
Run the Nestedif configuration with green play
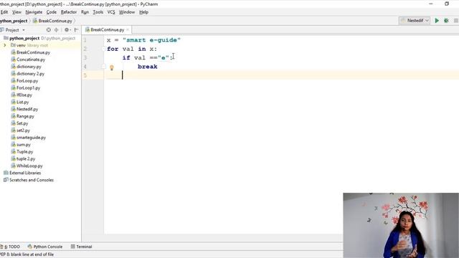(437, 21)
